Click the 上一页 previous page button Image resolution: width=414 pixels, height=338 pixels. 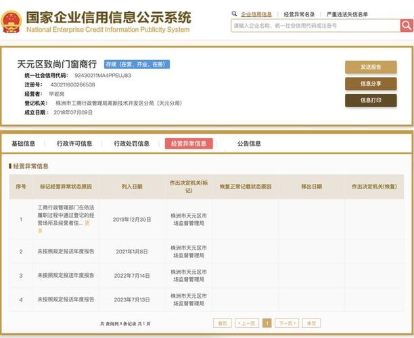pos(247,323)
